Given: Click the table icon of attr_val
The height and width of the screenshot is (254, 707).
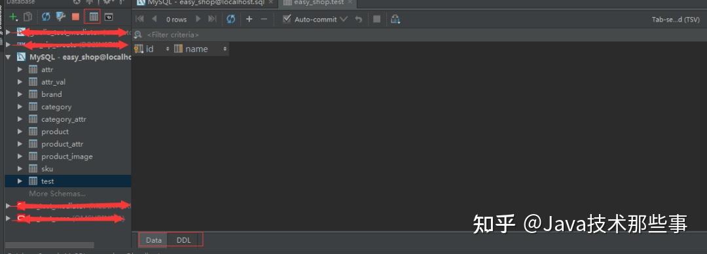Looking at the screenshot, I should tap(33, 82).
